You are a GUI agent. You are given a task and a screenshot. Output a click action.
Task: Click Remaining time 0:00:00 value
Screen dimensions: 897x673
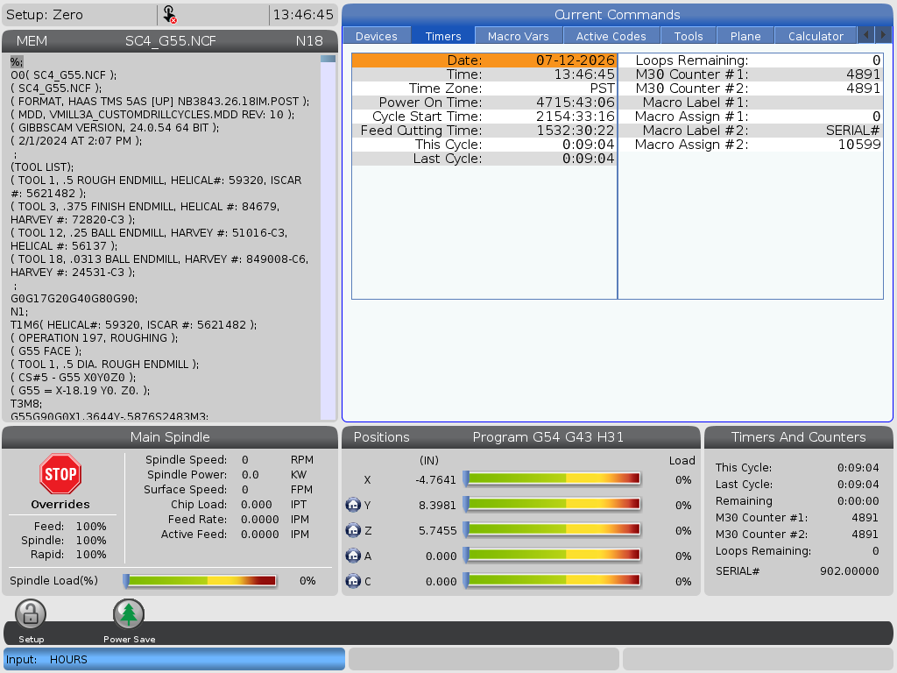coord(858,500)
